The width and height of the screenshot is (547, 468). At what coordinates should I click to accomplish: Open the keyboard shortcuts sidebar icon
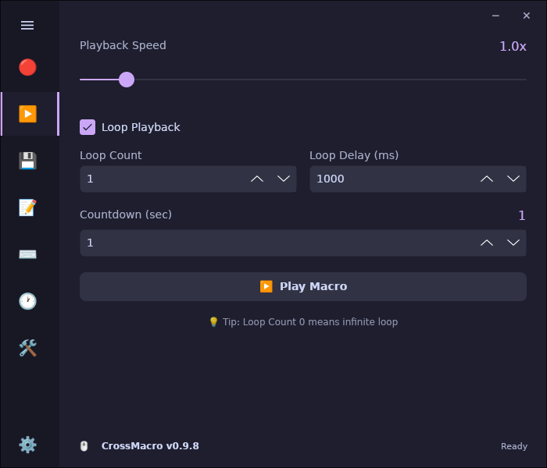coord(27,254)
